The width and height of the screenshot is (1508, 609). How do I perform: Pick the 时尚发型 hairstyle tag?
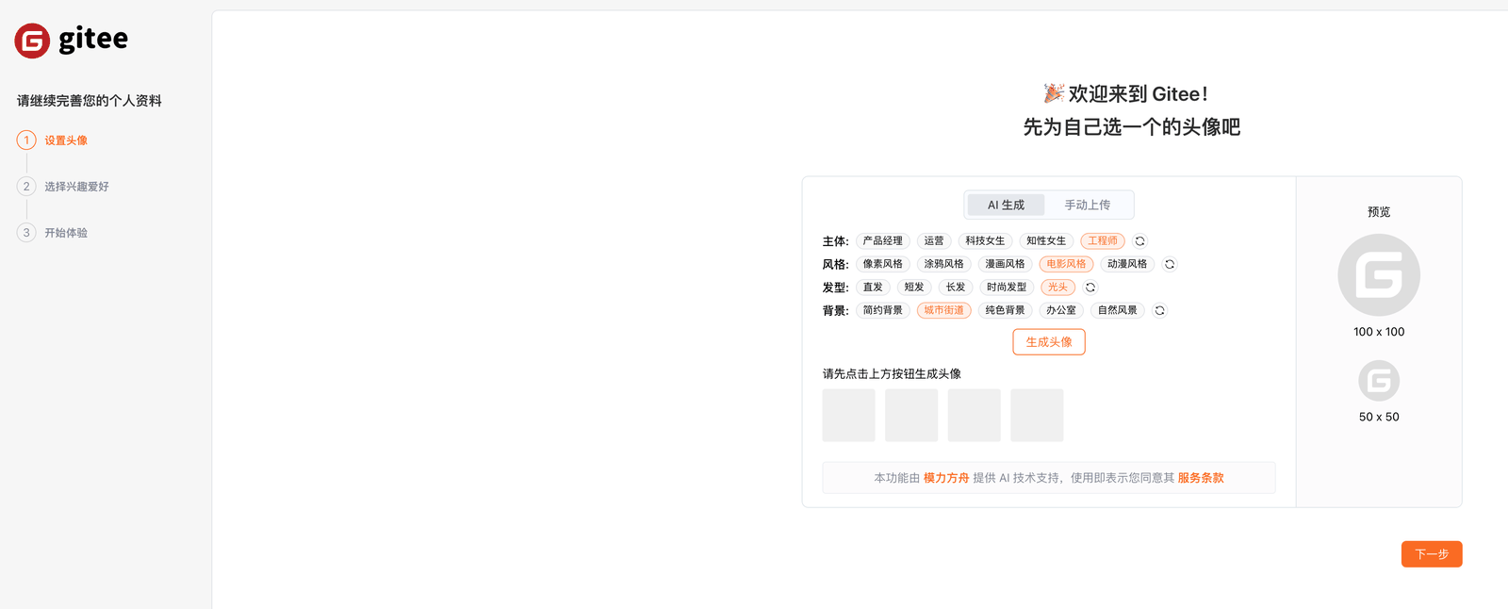click(1007, 288)
